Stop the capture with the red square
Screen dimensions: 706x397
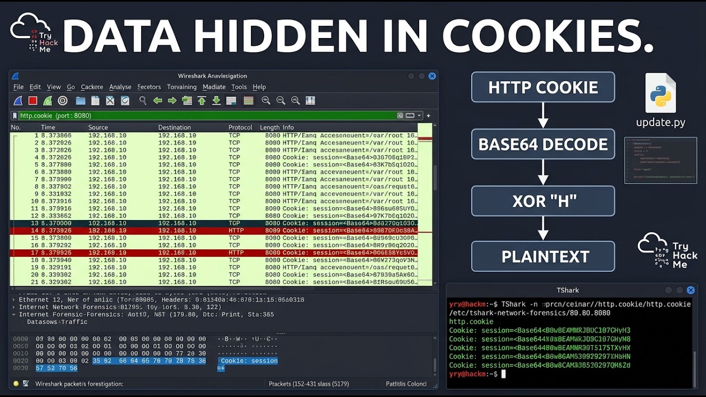click(x=33, y=100)
